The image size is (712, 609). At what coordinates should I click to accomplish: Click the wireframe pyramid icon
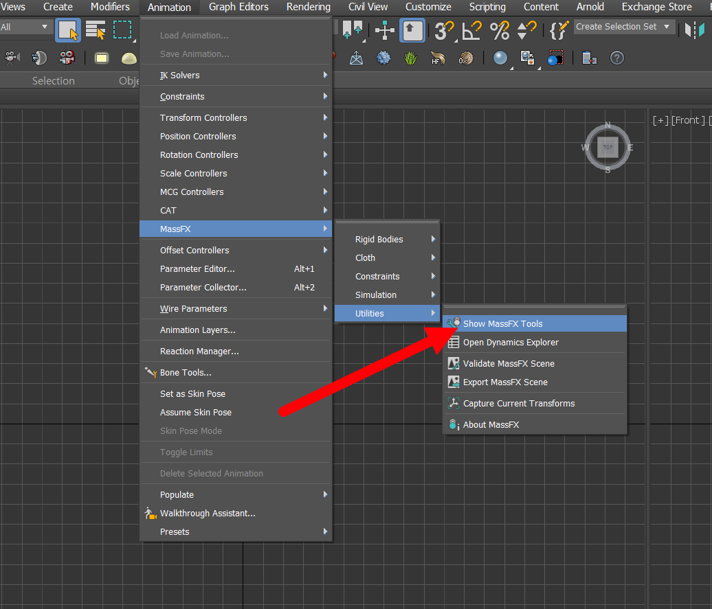[356, 58]
